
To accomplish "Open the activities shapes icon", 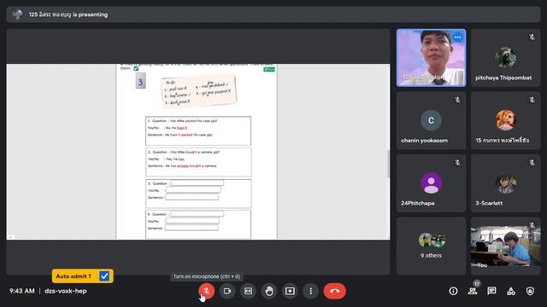I will (x=511, y=291).
